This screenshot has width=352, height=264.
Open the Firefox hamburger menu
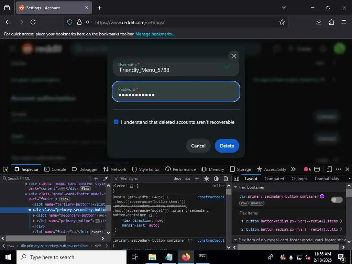(344, 22)
